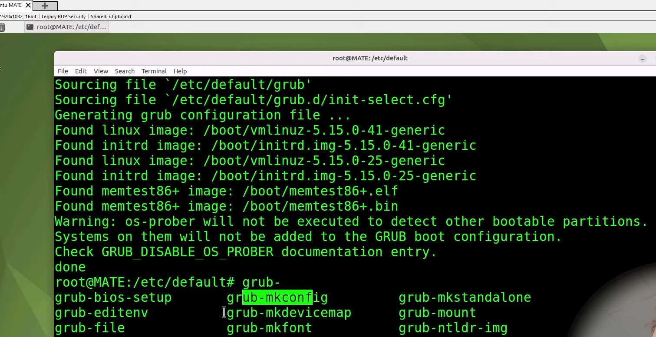The height and width of the screenshot is (337, 656).
Task: Click the root@MATE: /etc/default title bar
Action: point(370,58)
